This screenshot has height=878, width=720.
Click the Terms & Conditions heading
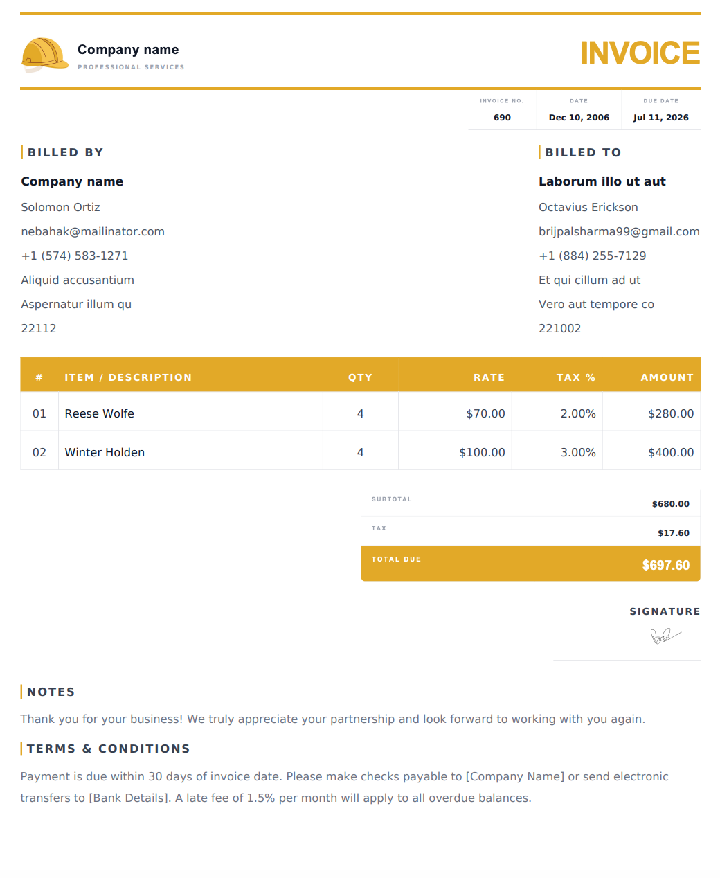coord(108,749)
